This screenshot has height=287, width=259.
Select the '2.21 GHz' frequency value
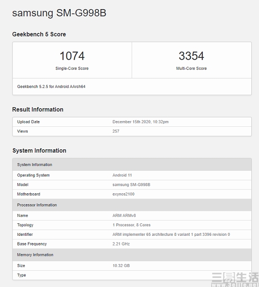pyautogui.click(x=121, y=244)
